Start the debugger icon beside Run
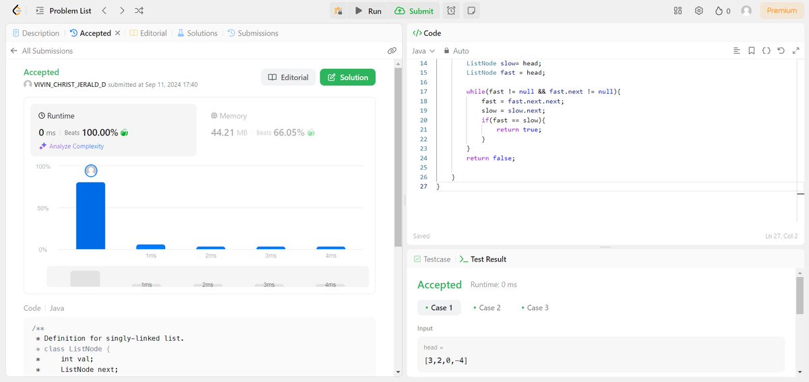This screenshot has width=809, height=382. pos(338,11)
